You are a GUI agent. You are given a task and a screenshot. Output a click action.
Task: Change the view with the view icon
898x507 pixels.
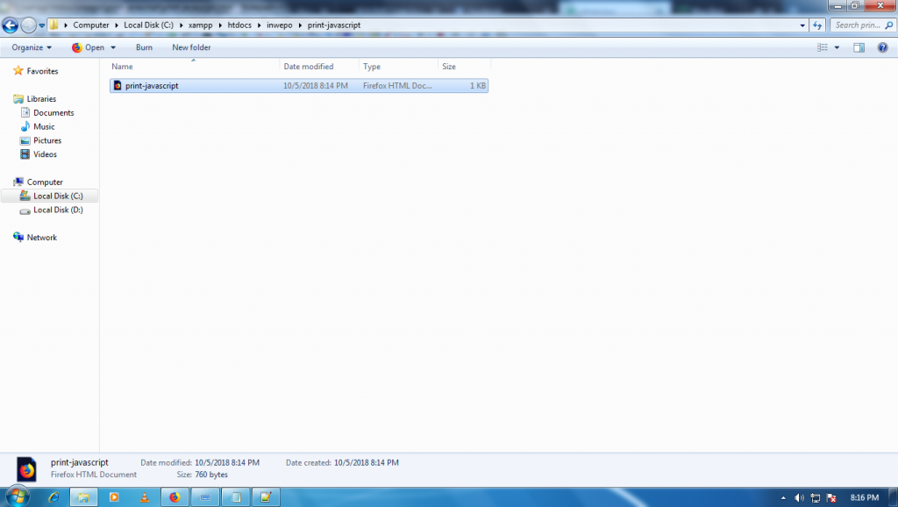(823, 47)
